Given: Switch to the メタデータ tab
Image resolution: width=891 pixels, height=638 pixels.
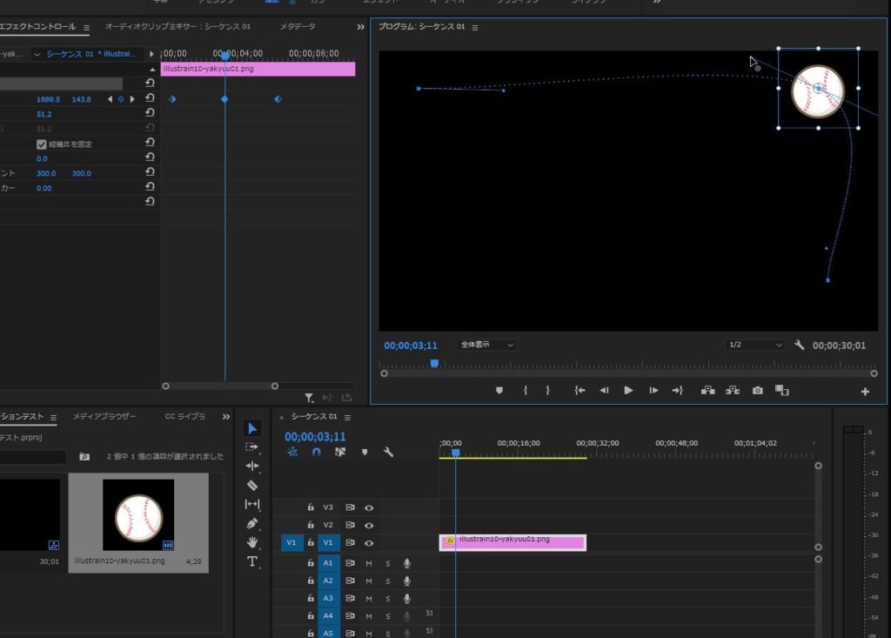Looking at the screenshot, I should [x=298, y=27].
